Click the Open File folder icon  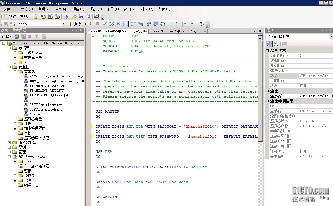coord(74,16)
